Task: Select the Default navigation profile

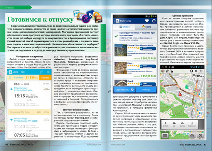Action: point(166,124)
